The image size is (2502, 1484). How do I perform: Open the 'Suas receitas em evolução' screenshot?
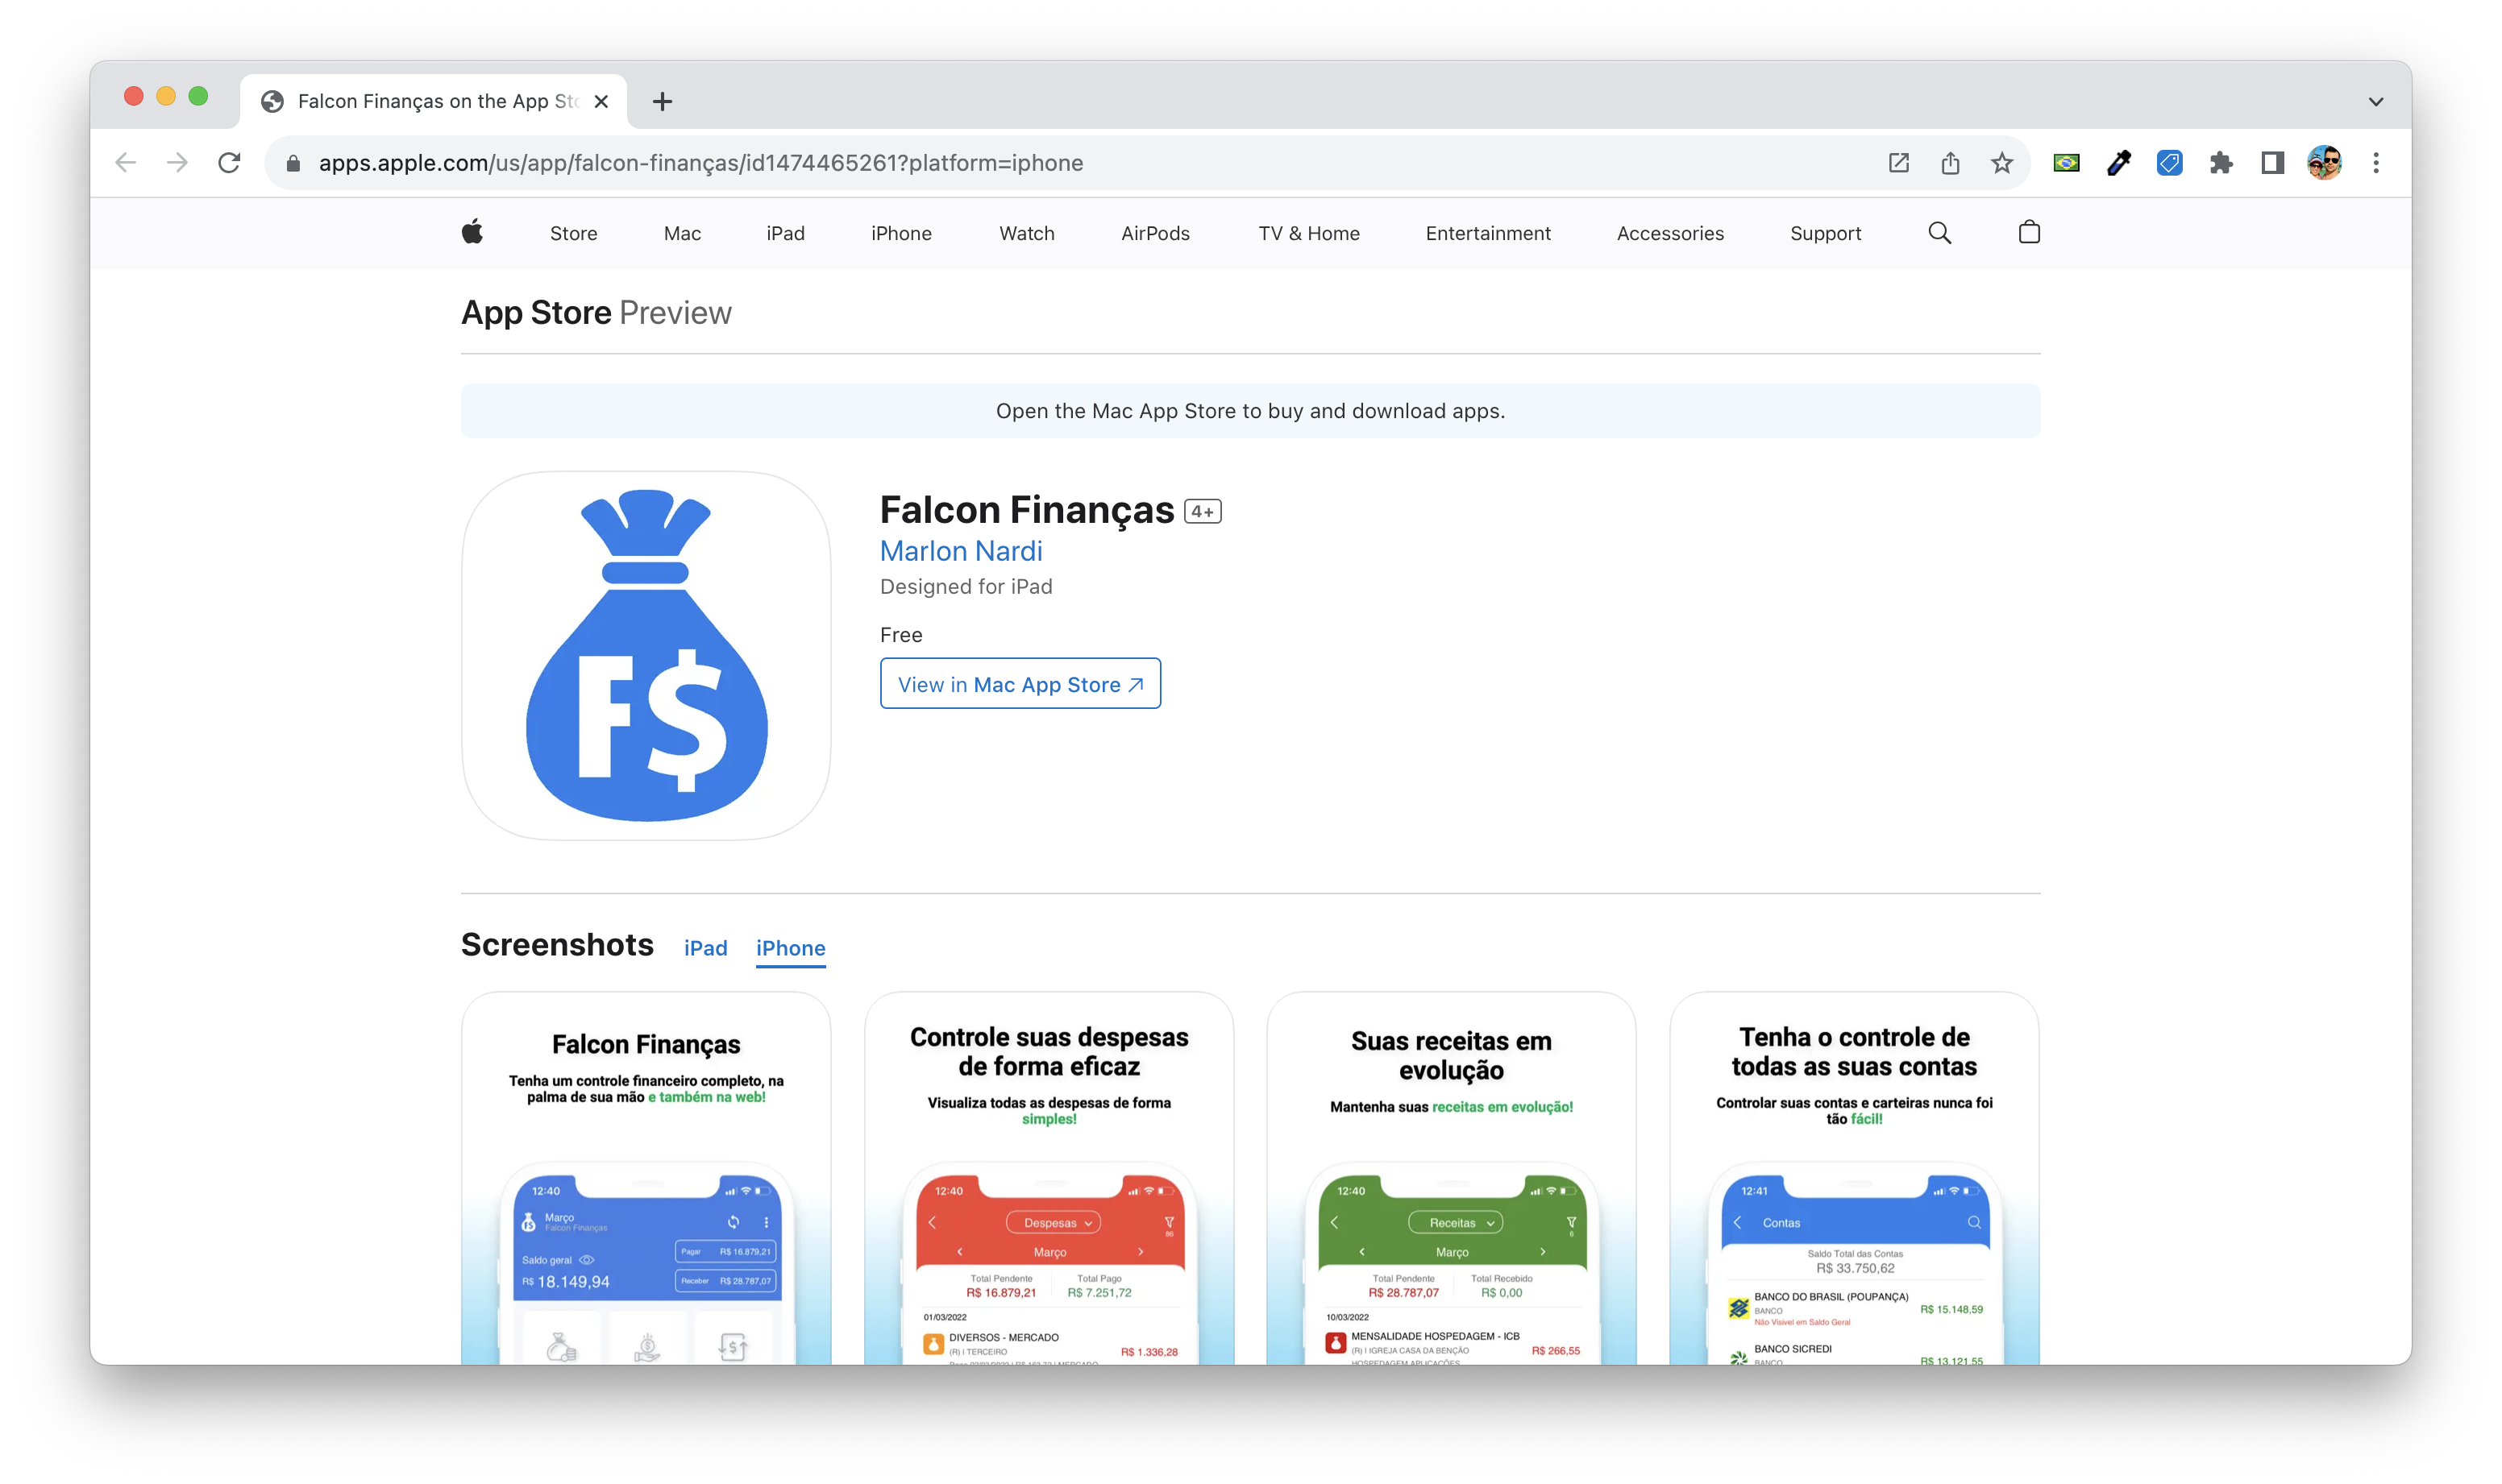1451,1178
